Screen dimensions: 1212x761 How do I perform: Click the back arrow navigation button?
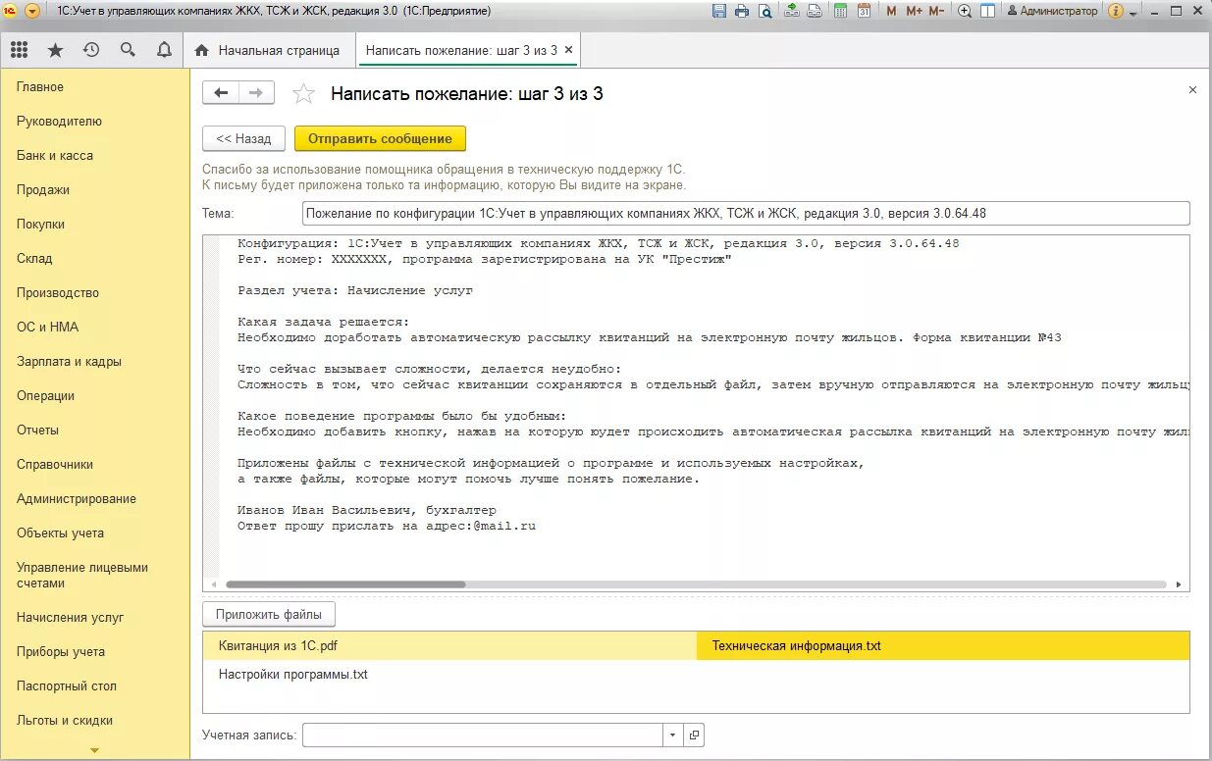click(x=221, y=93)
